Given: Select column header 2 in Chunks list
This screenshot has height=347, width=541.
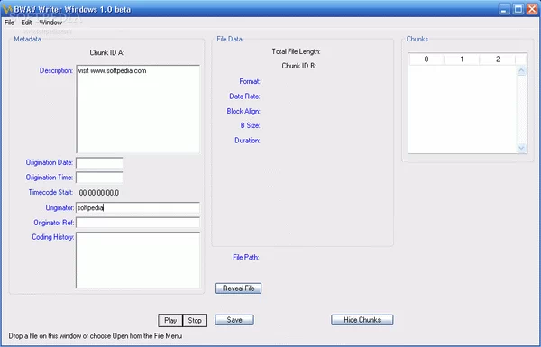Looking at the screenshot, I should pyautogui.click(x=498, y=59).
